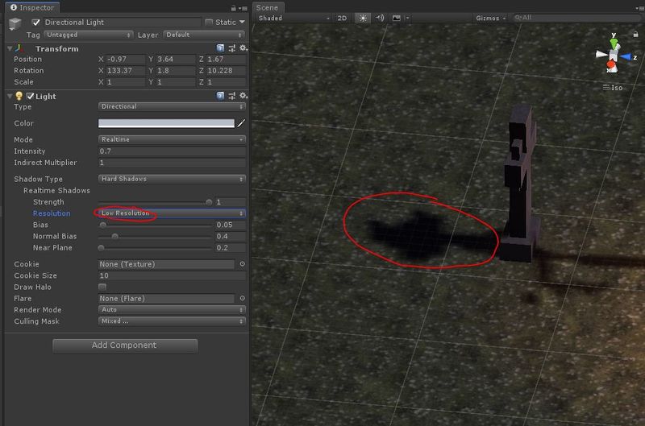Open Transform preset selector icon

coord(232,48)
